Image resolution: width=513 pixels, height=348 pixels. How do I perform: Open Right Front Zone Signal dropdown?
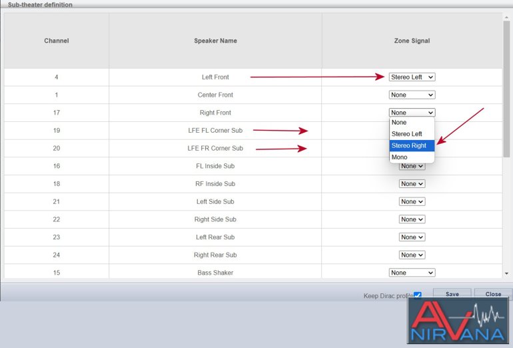click(x=412, y=113)
